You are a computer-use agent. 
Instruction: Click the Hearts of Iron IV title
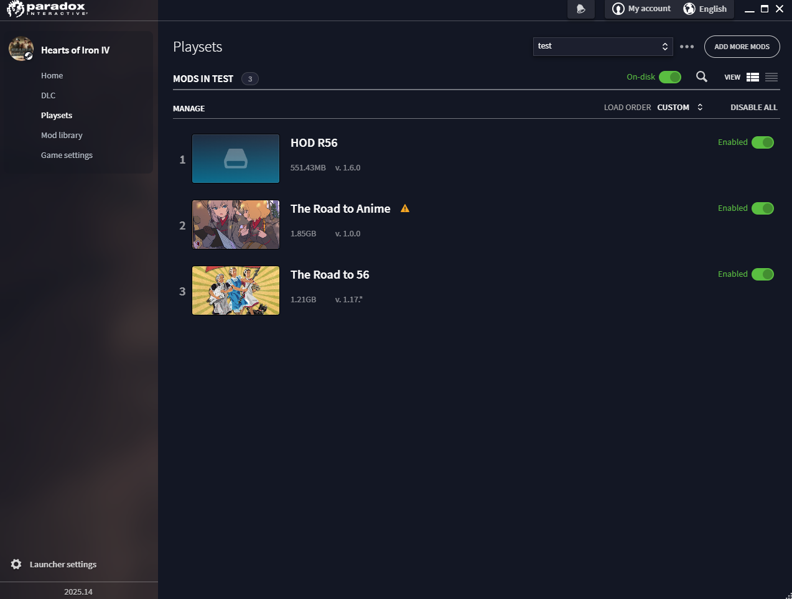[x=75, y=50]
